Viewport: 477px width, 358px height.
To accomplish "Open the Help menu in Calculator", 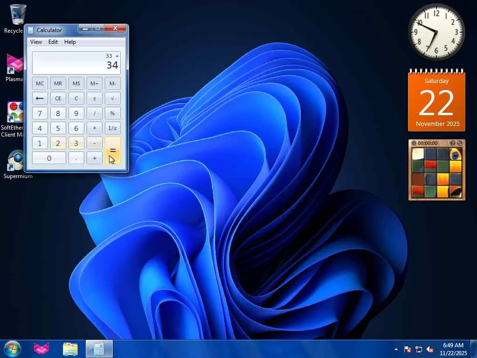I will tap(70, 41).
